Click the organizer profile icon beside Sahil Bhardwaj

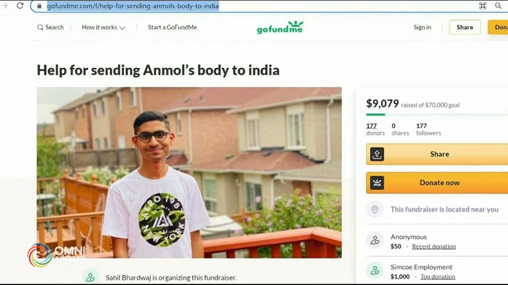(x=90, y=277)
